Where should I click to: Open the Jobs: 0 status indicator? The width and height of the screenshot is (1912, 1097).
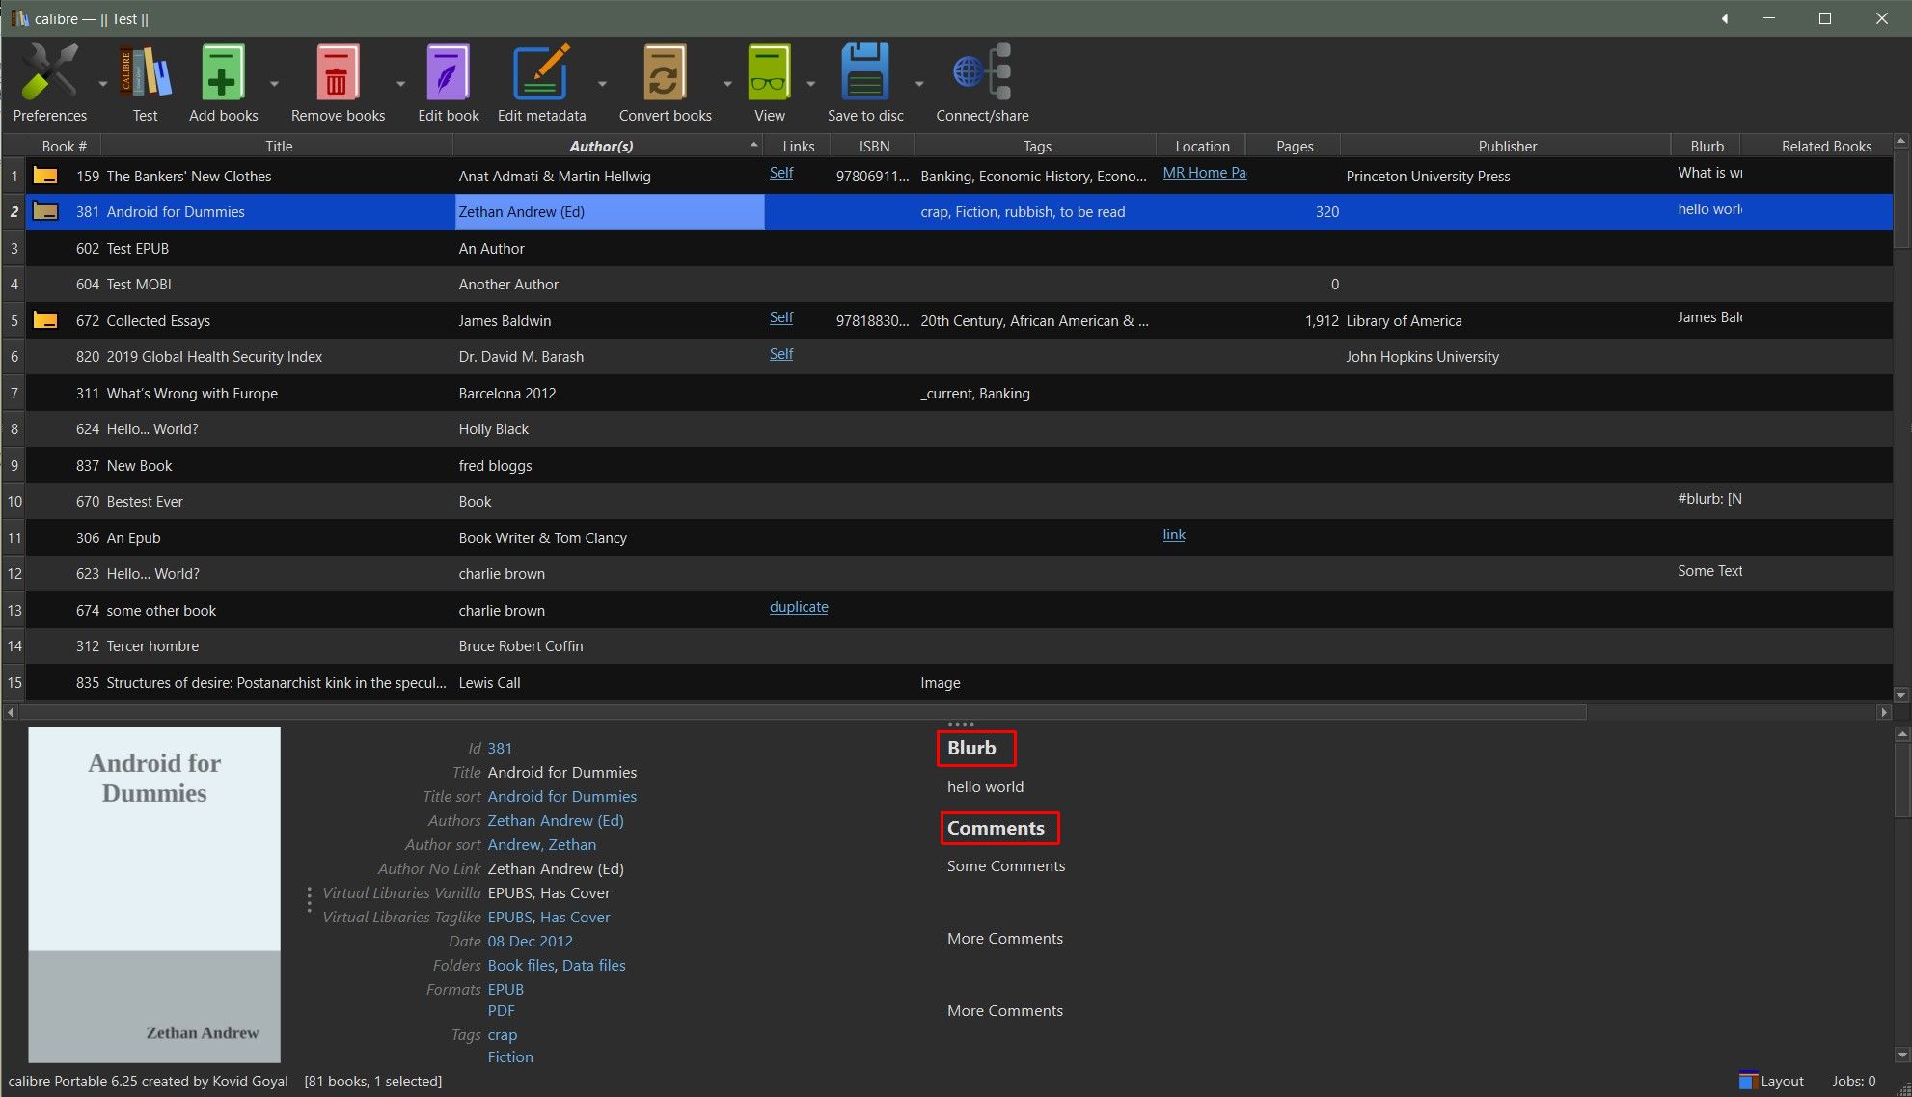point(1853,1081)
